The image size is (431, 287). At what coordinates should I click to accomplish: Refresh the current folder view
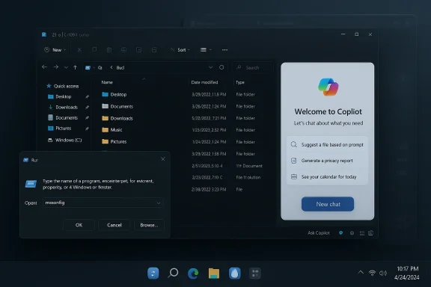tap(221, 67)
